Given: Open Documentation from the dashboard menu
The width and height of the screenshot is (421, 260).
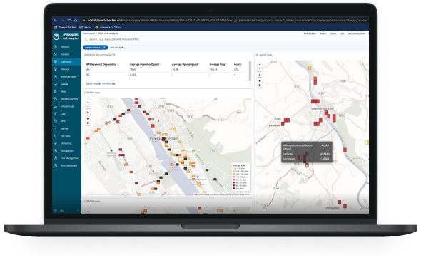Looking at the screenshot, I should click(356, 33).
